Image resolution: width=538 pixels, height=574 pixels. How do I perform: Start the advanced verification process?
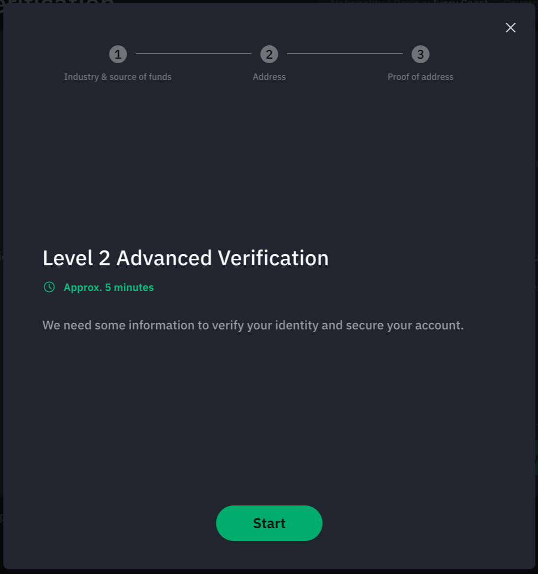(269, 523)
